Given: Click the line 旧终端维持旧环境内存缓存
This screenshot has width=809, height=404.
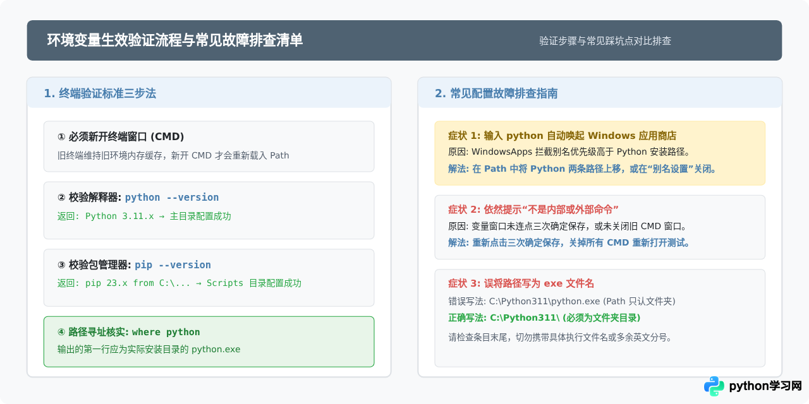Looking at the screenshot, I should 173,155.
